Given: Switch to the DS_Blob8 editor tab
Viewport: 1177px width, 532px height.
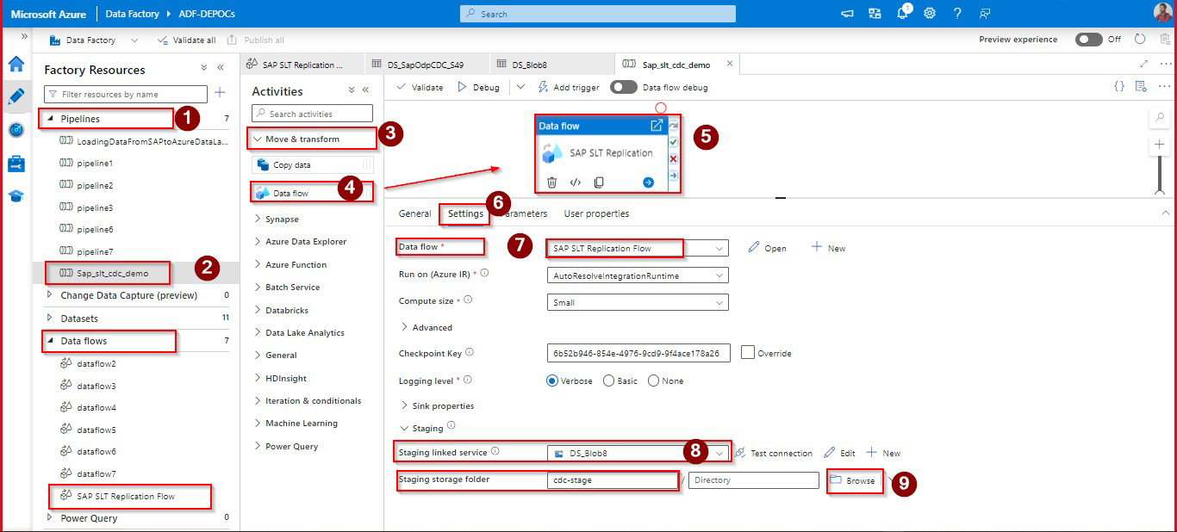Looking at the screenshot, I should (529, 65).
